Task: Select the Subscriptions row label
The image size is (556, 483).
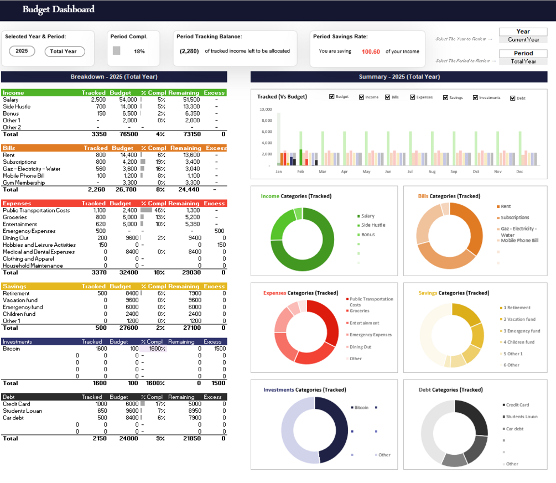Action: pos(19,162)
